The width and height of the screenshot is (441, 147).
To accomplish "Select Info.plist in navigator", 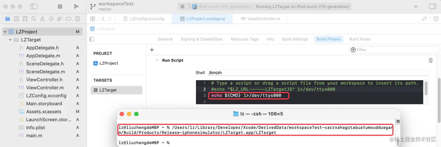I will coord(36,127).
